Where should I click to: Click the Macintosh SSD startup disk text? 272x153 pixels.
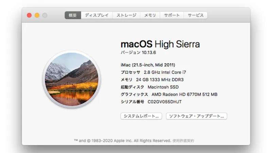coord(163,87)
